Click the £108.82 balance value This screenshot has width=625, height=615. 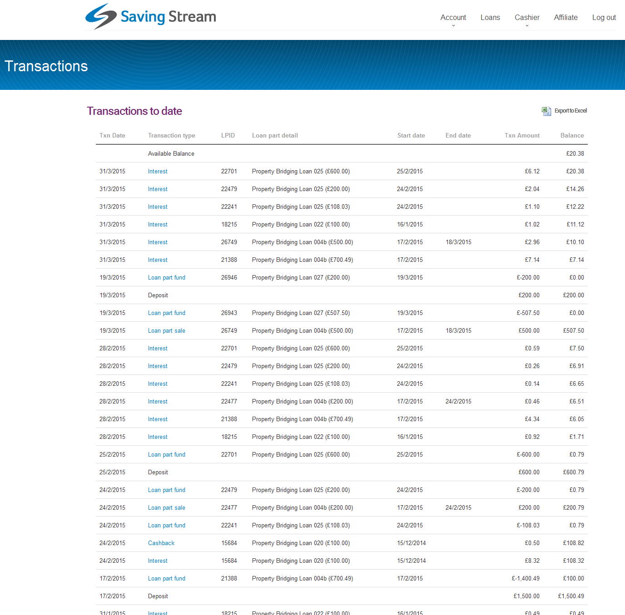(x=573, y=543)
